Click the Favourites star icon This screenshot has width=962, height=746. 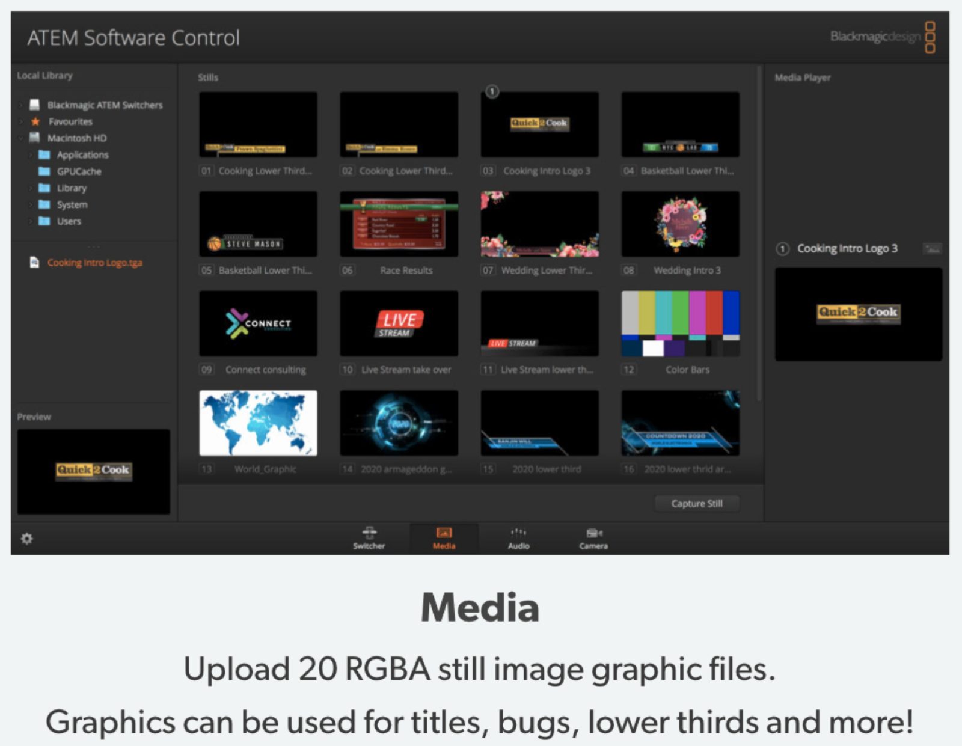(x=35, y=121)
